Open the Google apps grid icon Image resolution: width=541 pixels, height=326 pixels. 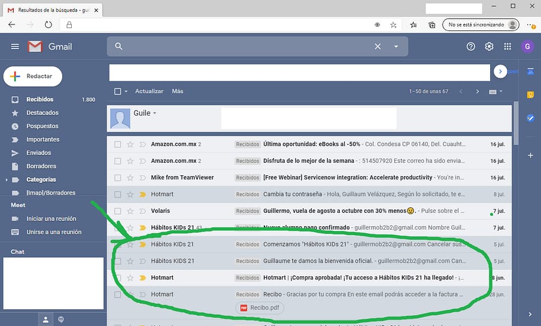point(507,46)
